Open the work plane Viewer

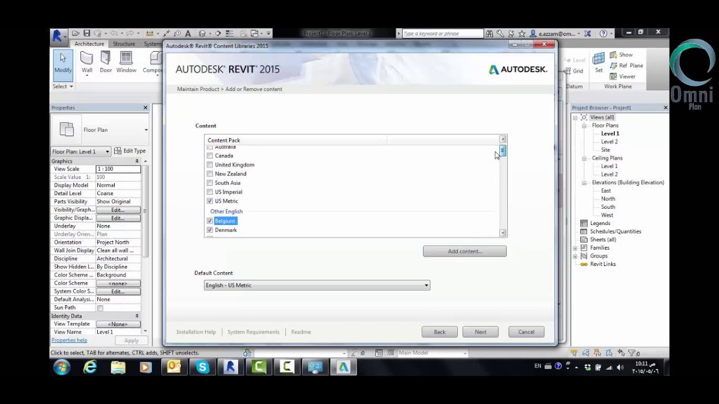(622, 76)
